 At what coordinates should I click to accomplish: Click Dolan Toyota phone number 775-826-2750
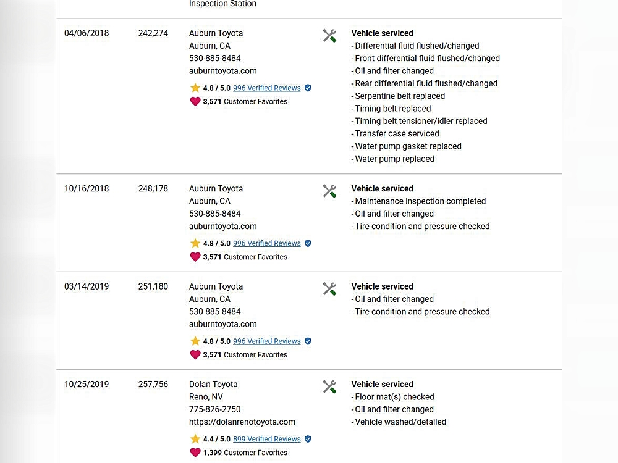pos(215,409)
